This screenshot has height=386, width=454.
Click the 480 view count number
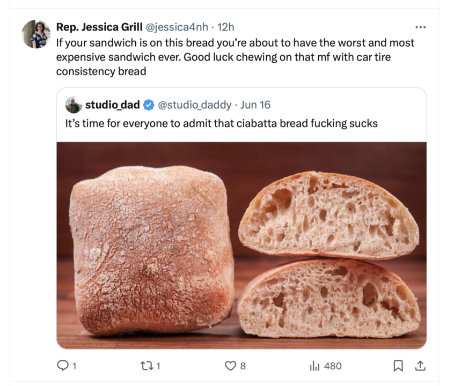tap(333, 366)
